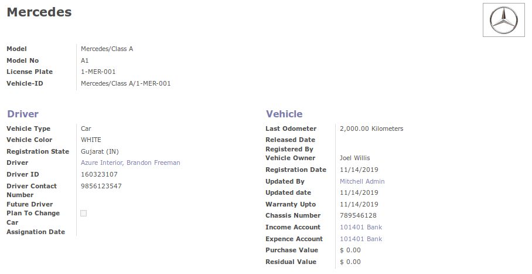This screenshot has width=532, height=274.
Task: Click the Driver Contact Number label
Action: (32, 190)
